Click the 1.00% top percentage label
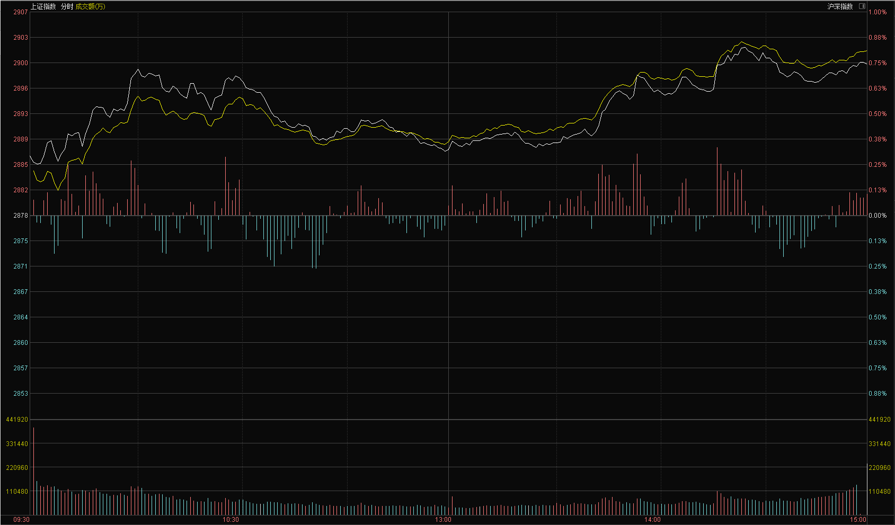Viewport: 895px width, 525px height. point(878,12)
